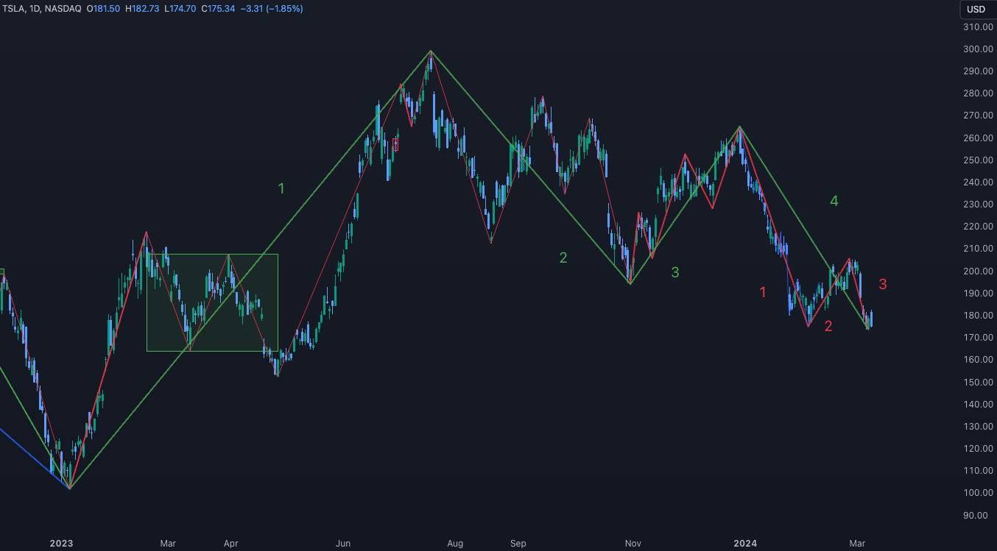Select the green wave label 4
Image resolution: width=997 pixels, height=551 pixels.
pyautogui.click(x=834, y=201)
